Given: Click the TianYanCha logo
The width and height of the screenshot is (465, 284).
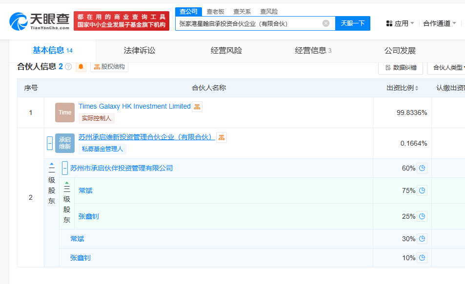Looking at the screenshot, I should [x=39, y=20].
